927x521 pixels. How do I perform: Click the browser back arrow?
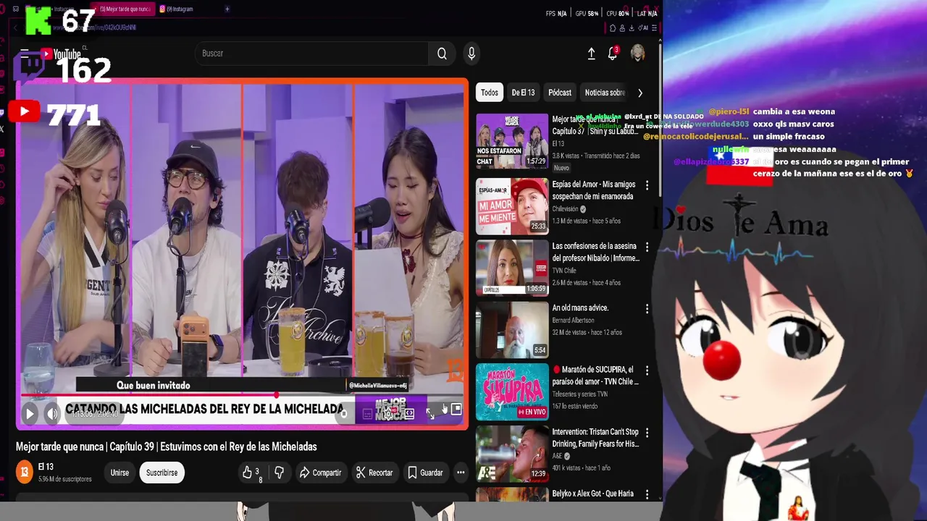pyautogui.click(x=15, y=27)
